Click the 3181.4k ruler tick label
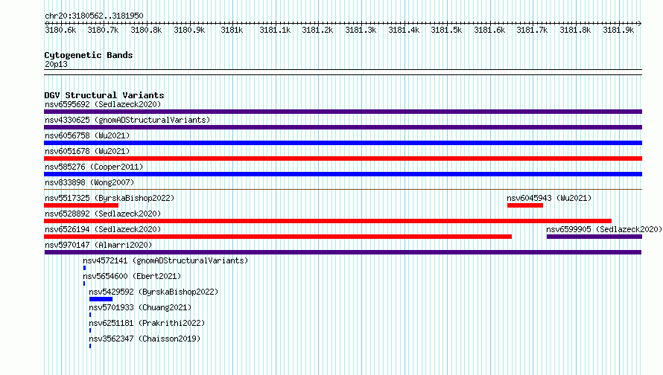The width and height of the screenshot is (663, 375). (x=404, y=30)
